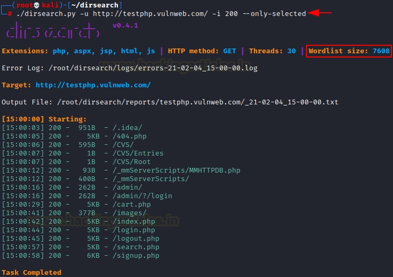
Task: Click the [15:00:00] Starting line
Action: [44, 119]
